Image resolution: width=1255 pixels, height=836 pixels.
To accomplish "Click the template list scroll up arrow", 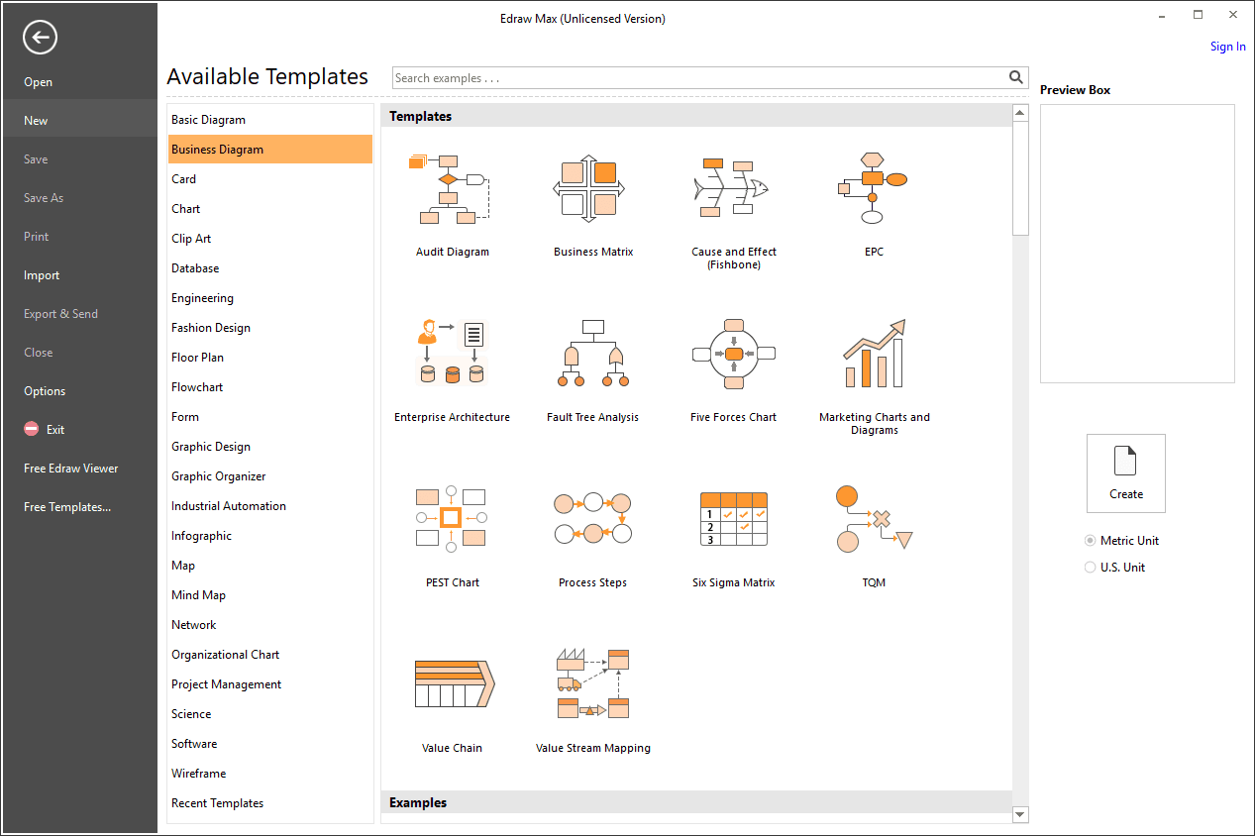I will click(1020, 113).
